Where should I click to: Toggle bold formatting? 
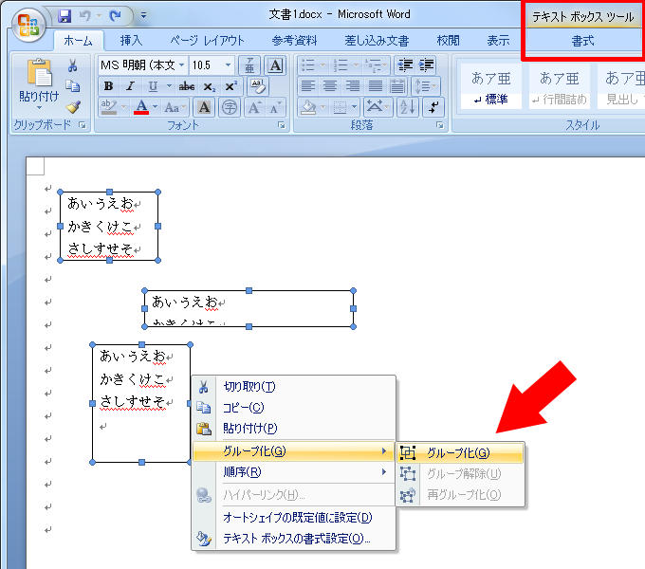click(x=109, y=86)
